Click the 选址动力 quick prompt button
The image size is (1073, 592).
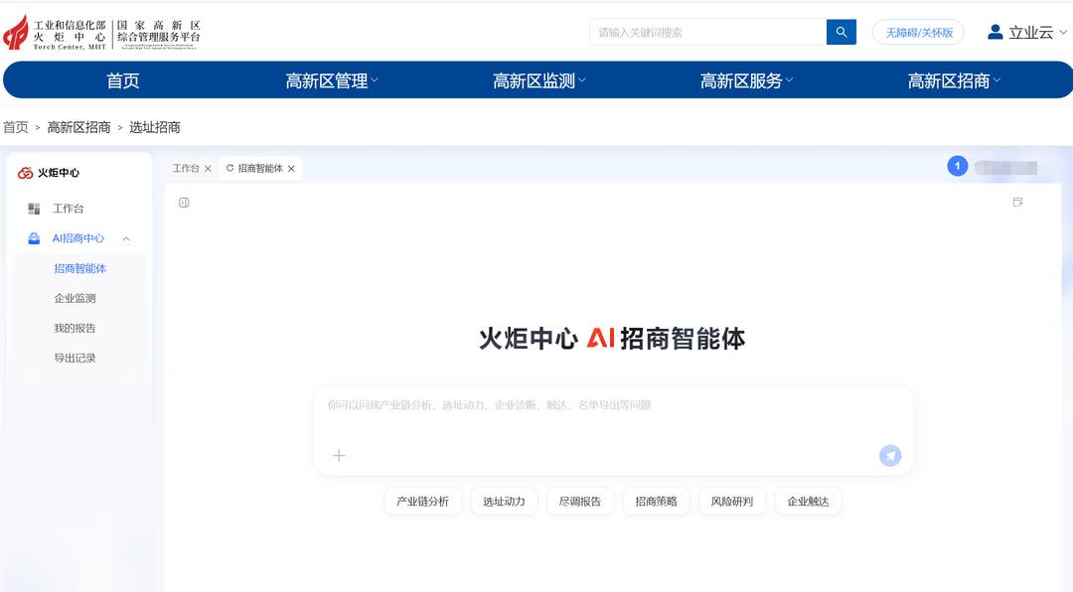505,502
